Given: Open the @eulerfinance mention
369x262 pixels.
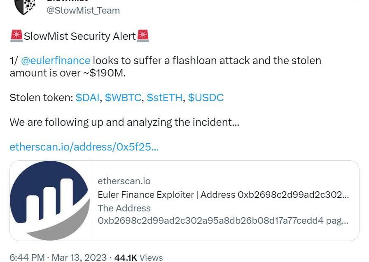Looking at the screenshot, I should tap(55, 60).
